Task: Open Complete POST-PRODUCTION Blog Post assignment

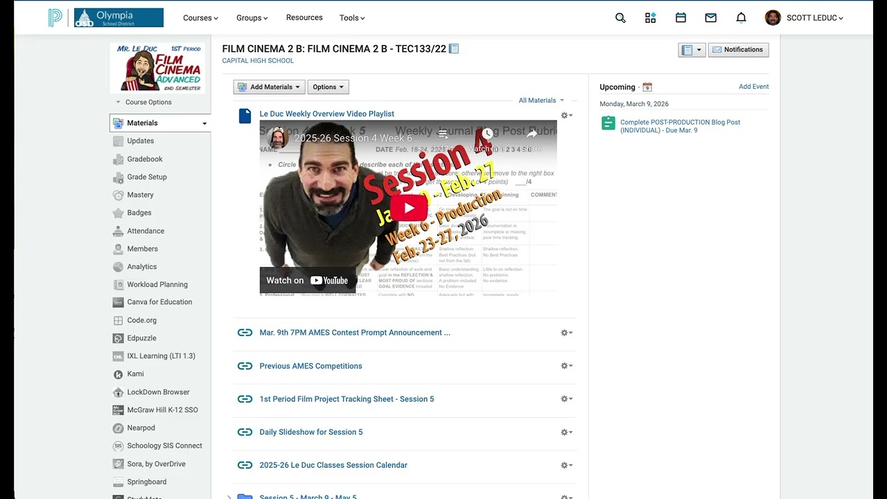Action: (680, 126)
